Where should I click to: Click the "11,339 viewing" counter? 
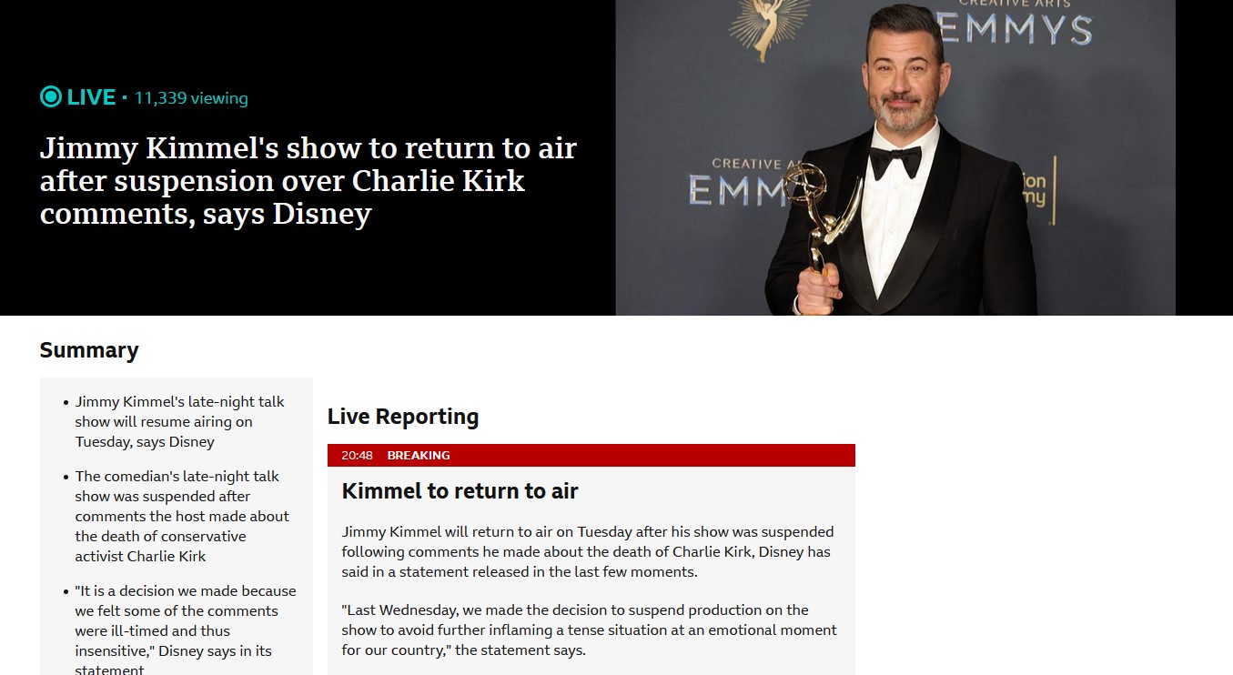[x=191, y=98]
